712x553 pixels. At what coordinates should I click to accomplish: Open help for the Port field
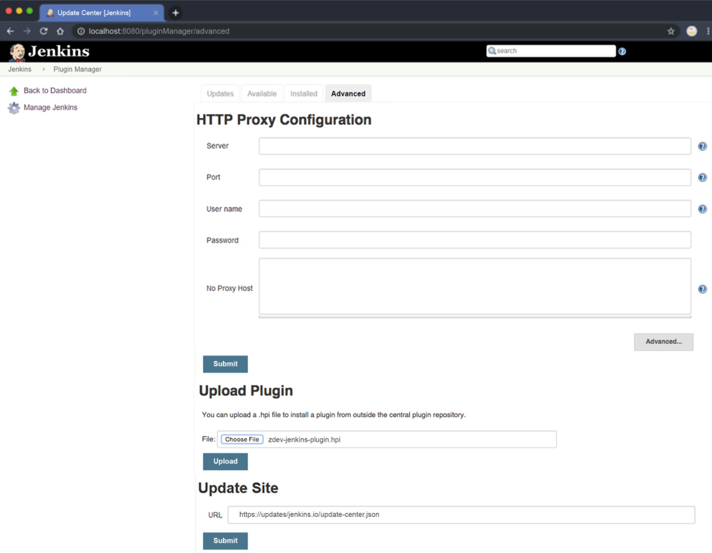click(702, 178)
